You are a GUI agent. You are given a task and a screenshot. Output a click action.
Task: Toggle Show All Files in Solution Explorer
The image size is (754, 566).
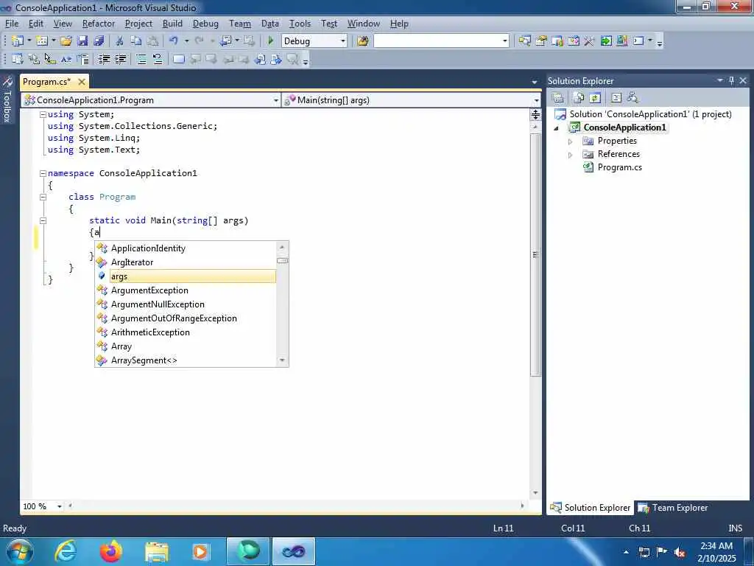[x=579, y=98]
